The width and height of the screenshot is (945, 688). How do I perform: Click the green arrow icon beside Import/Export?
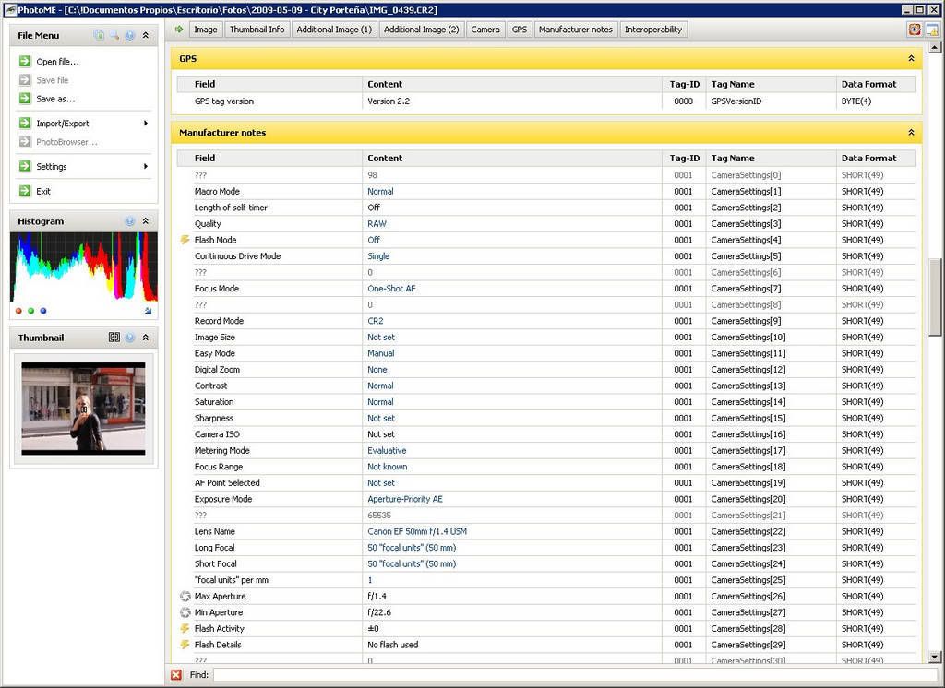pyautogui.click(x=25, y=123)
